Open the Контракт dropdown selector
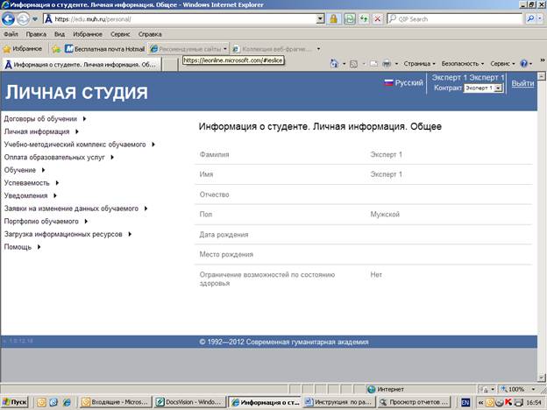The width and height of the screenshot is (547, 410). pos(483,88)
